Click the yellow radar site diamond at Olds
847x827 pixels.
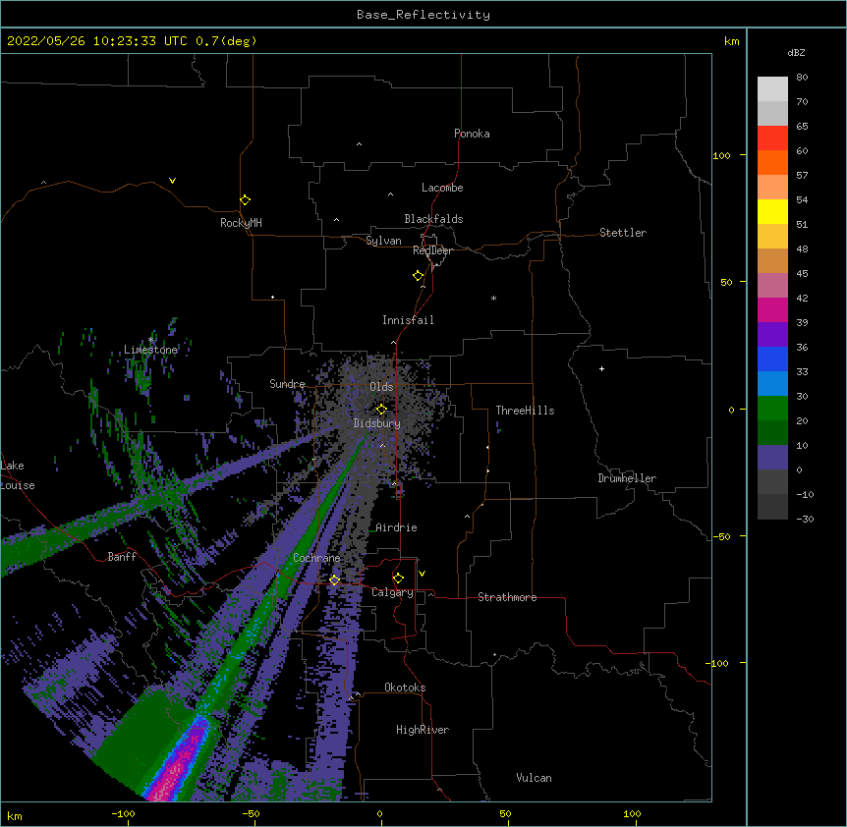point(381,409)
